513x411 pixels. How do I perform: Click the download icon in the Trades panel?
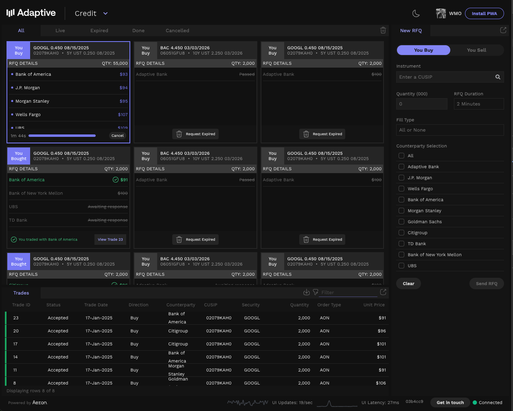307,292
